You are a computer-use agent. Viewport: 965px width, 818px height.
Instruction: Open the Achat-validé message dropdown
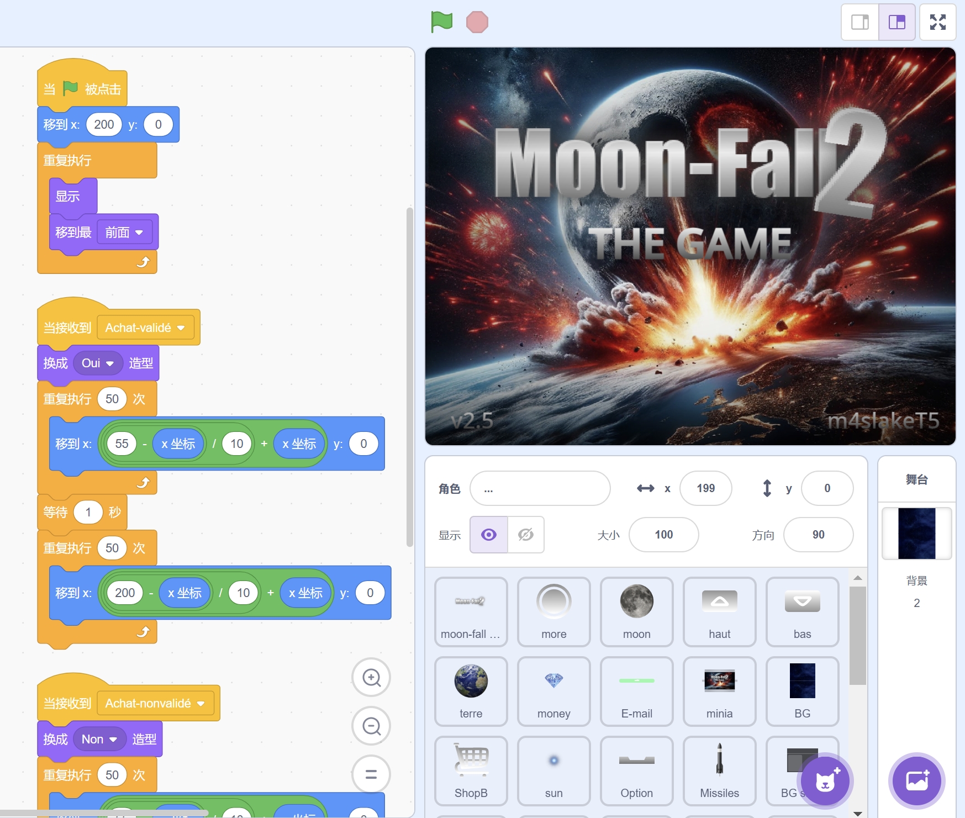181,328
